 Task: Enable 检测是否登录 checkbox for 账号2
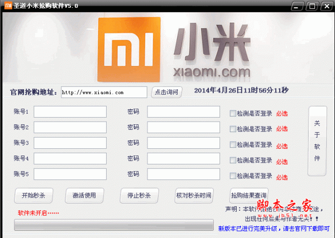[233, 129]
